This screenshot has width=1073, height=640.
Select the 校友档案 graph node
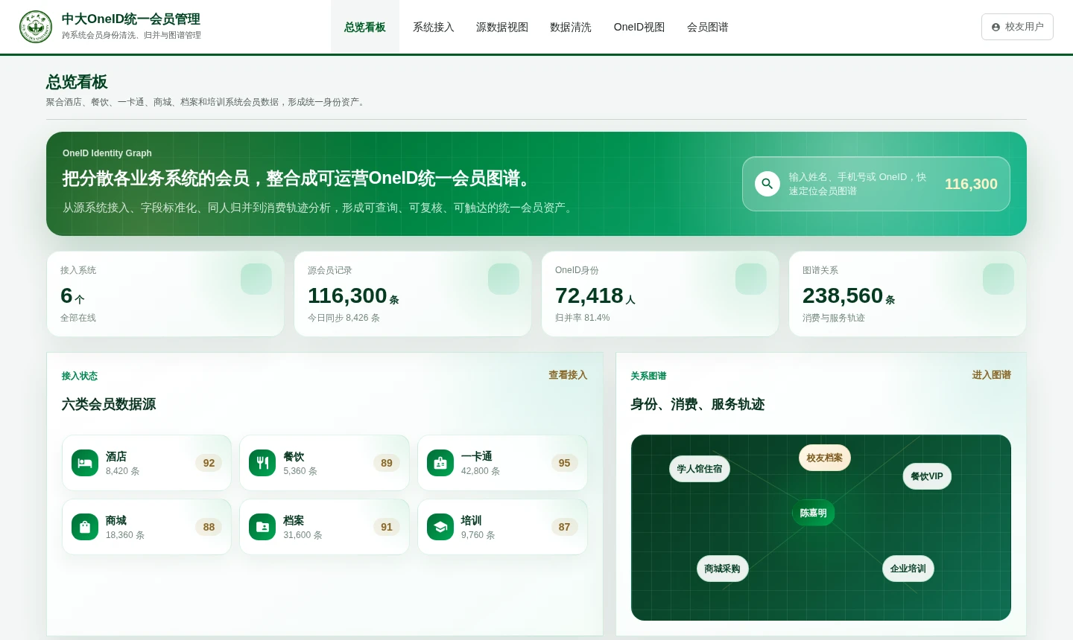tap(825, 458)
